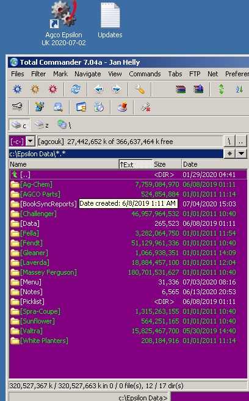Open the FTP menu
This screenshot has width=249, height=401.
pos(195,74)
